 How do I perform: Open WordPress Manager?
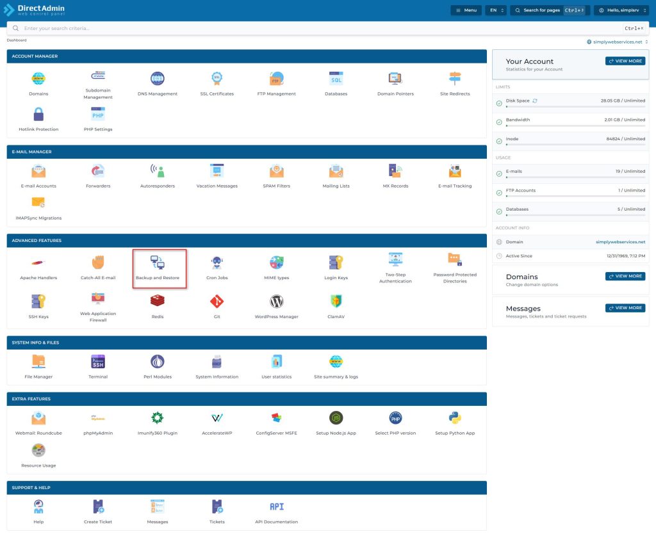(277, 307)
